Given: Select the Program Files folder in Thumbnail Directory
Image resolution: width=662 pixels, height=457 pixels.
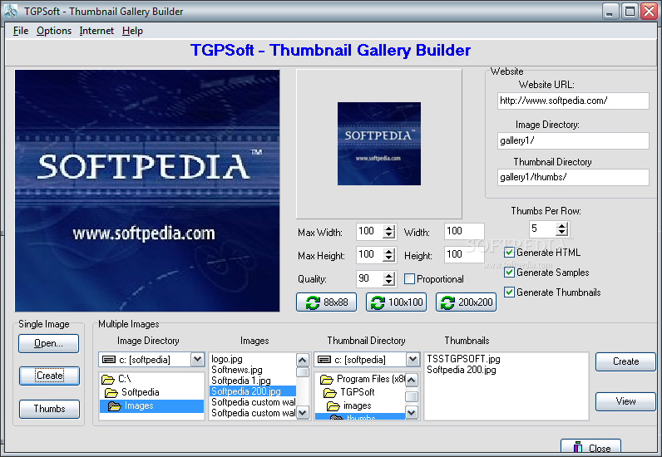Looking at the screenshot, I should (363, 379).
